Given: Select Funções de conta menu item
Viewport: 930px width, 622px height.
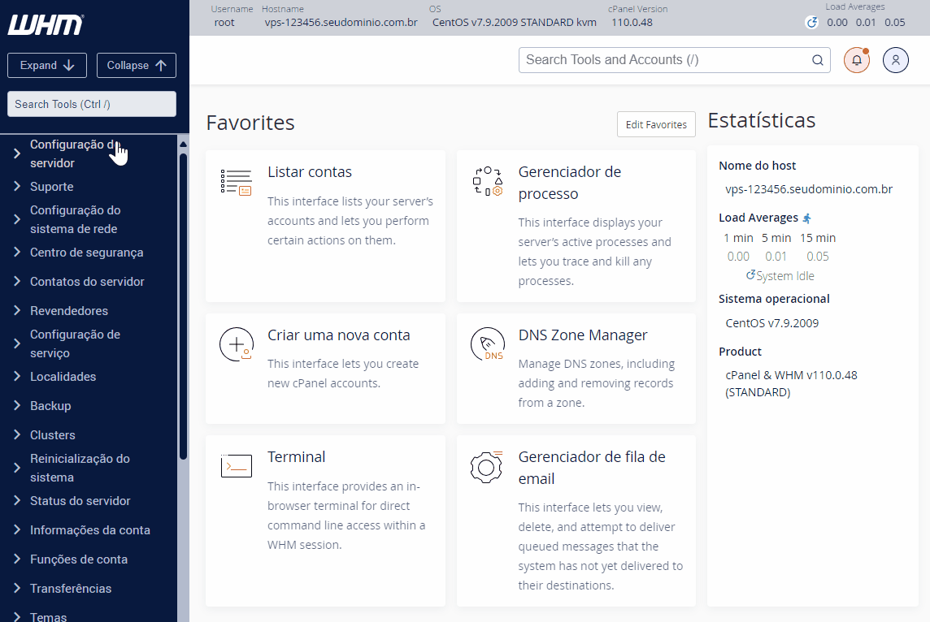Looking at the screenshot, I should tap(79, 559).
